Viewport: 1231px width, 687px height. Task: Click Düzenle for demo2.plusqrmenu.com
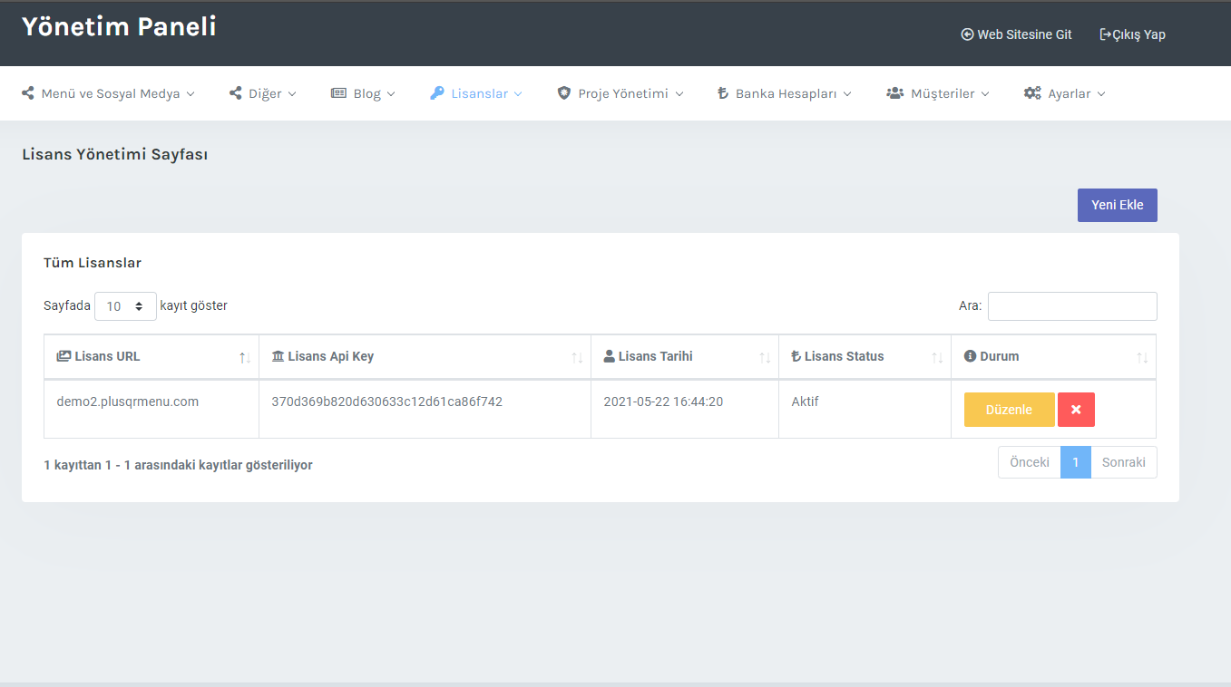coord(1010,410)
